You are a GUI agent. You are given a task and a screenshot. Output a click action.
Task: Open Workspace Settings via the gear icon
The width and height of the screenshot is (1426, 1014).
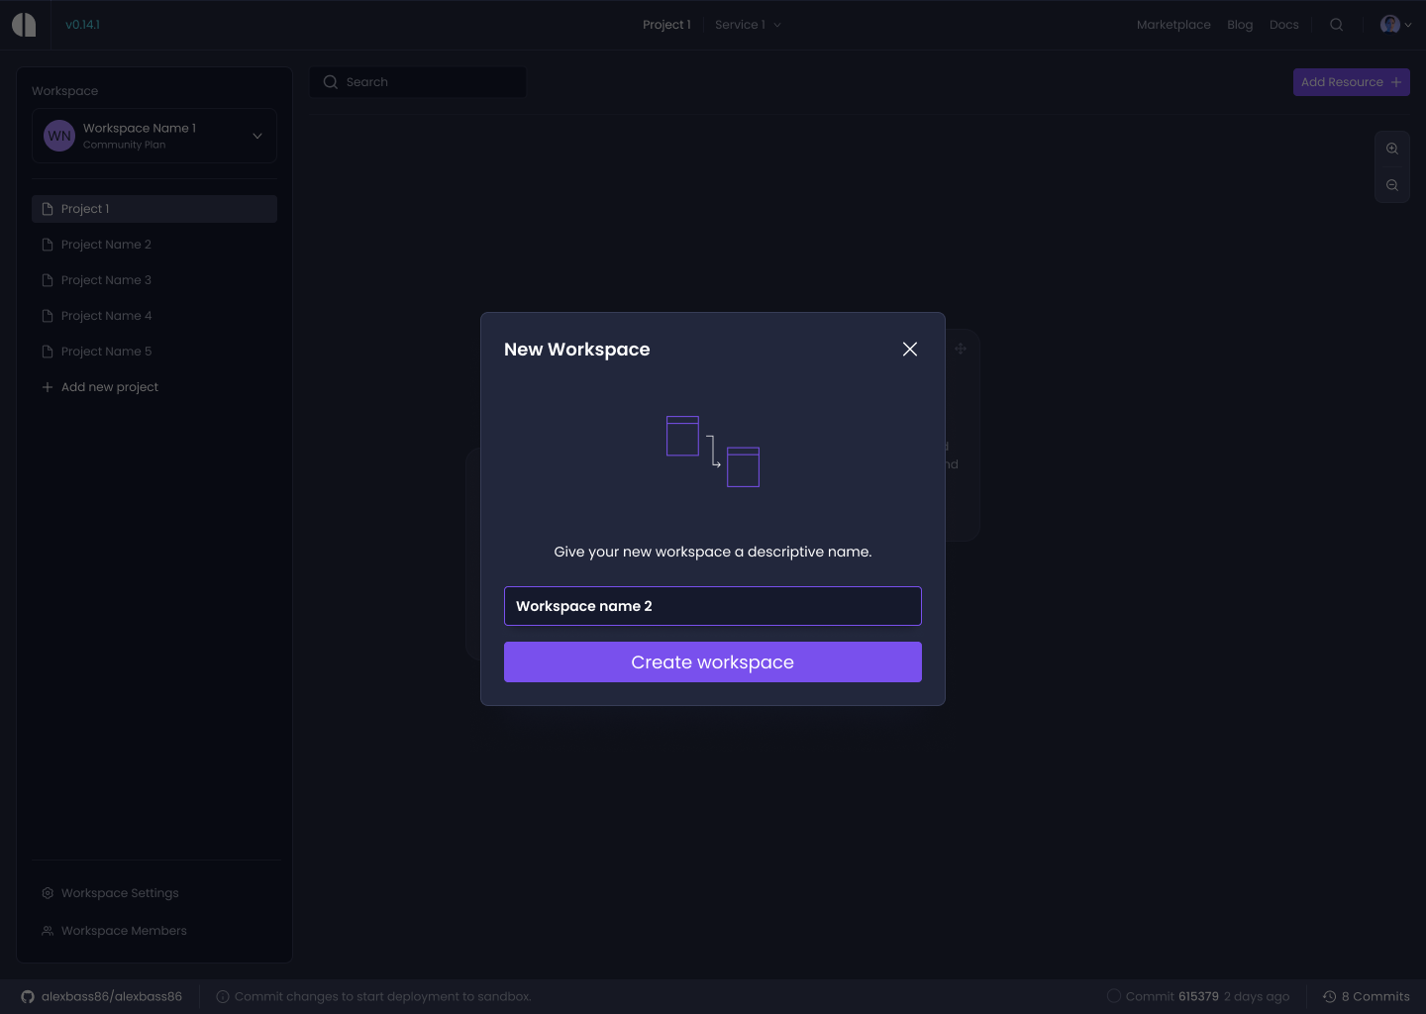coord(47,892)
